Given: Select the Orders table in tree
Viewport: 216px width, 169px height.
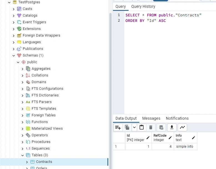Looking at the screenshot, I should (x=41, y=168).
